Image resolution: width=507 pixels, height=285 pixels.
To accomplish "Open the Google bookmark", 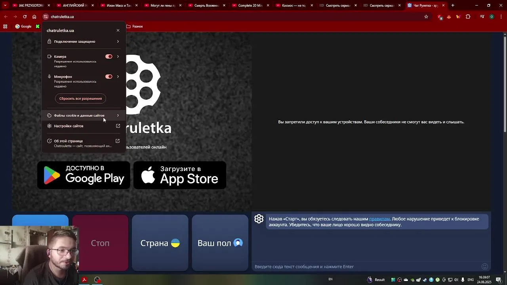I will [23, 27].
